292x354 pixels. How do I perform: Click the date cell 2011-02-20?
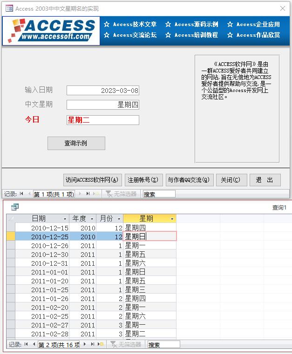point(42,307)
